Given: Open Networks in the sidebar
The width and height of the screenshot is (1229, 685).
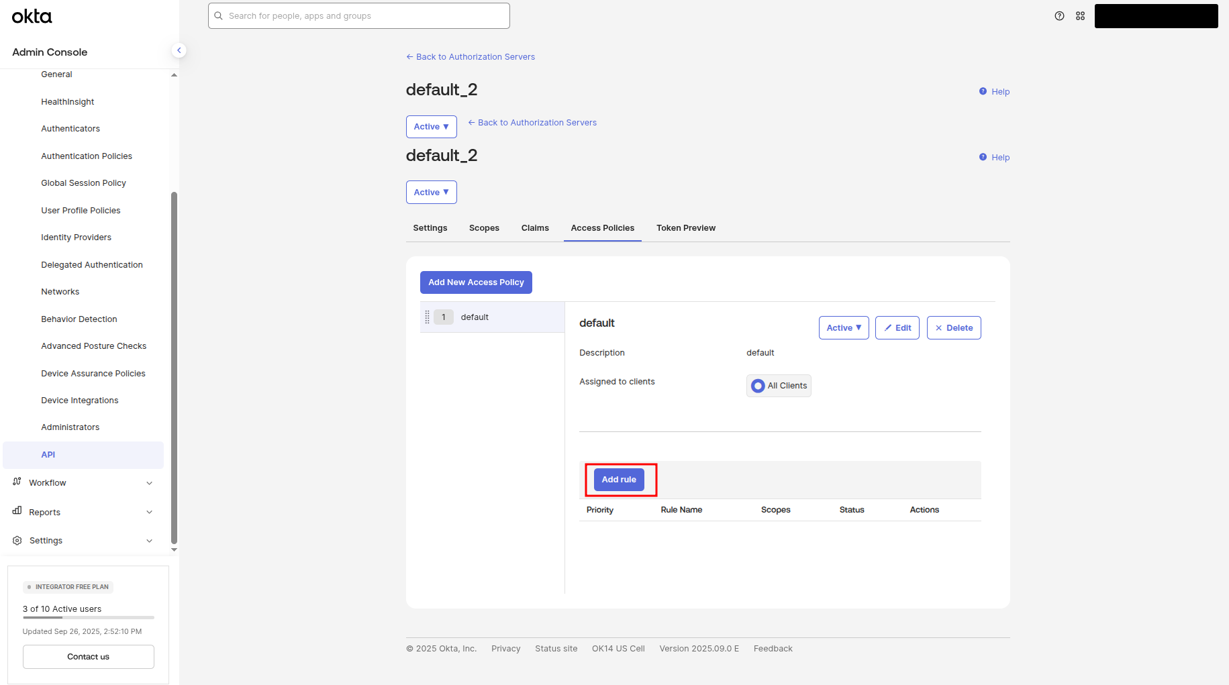Looking at the screenshot, I should pyautogui.click(x=60, y=292).
